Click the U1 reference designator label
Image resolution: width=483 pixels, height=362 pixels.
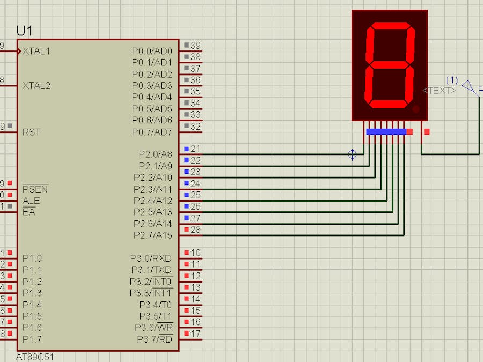pos(24,31)
